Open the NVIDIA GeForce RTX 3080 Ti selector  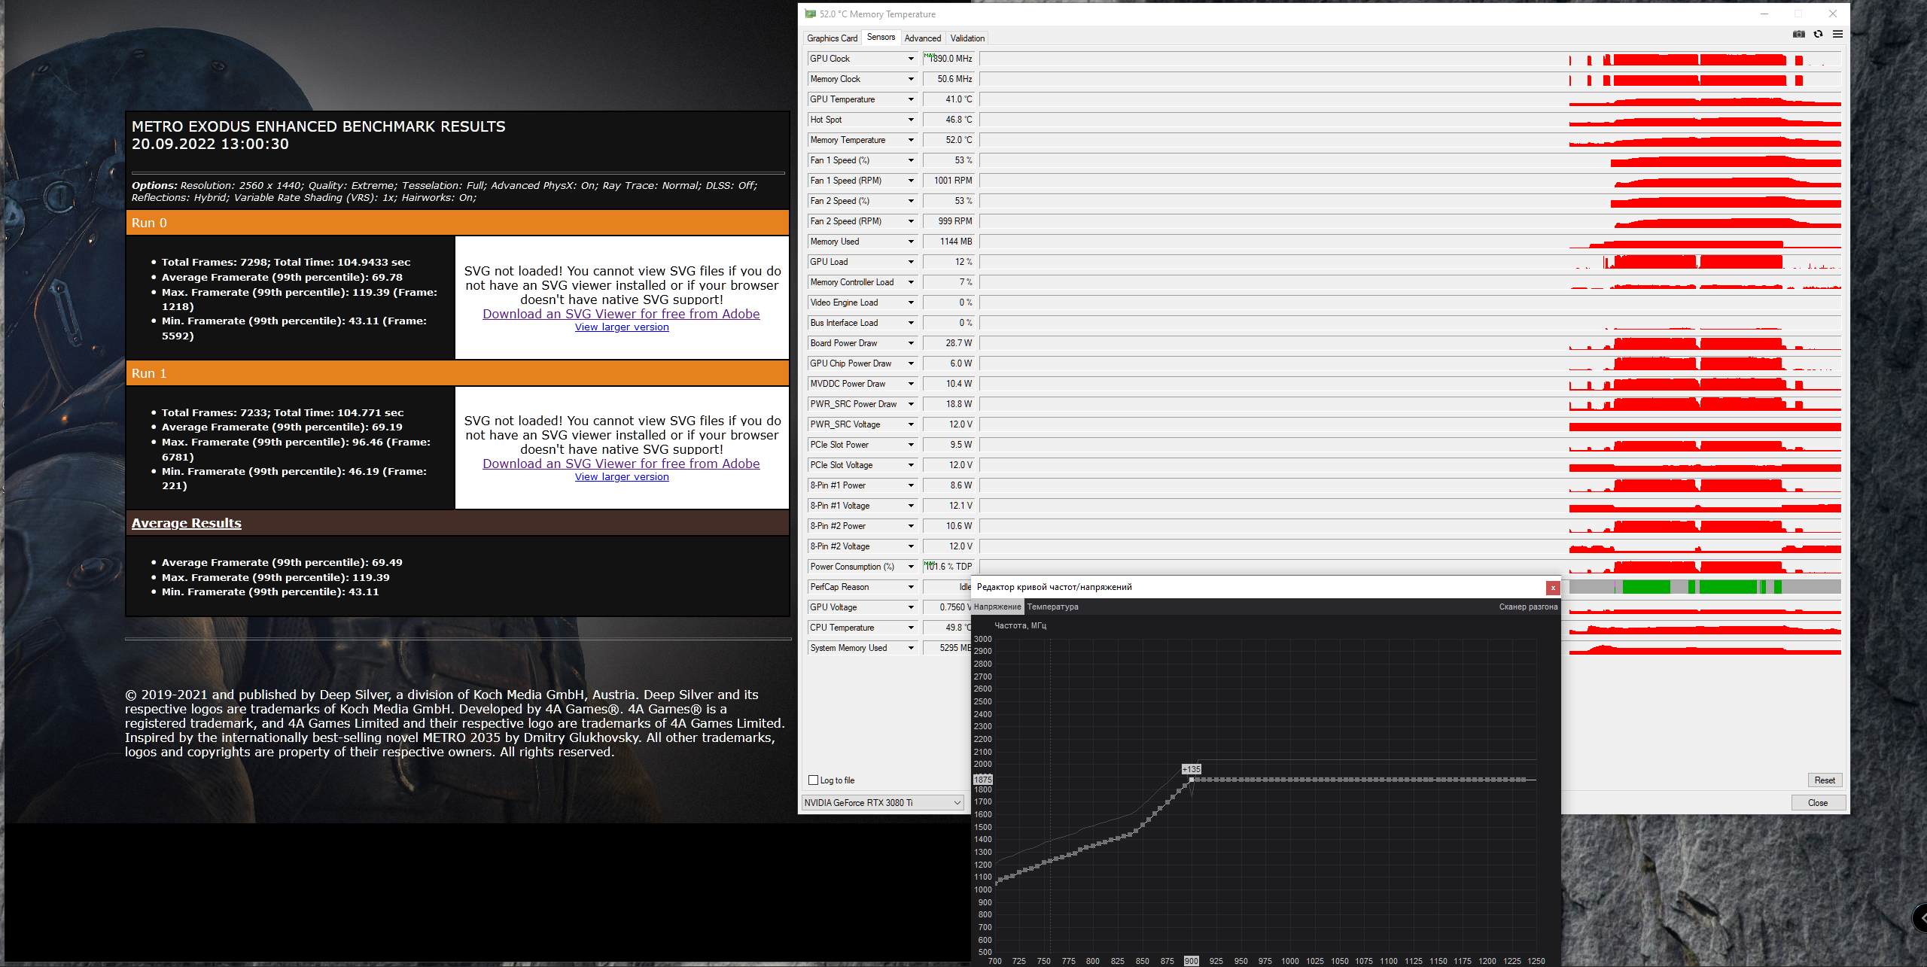882,803
